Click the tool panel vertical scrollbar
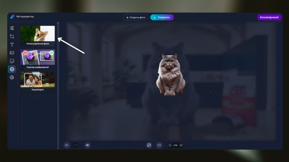Image resolution: width=289 pixels, height=162 pixels. (58, 85)
